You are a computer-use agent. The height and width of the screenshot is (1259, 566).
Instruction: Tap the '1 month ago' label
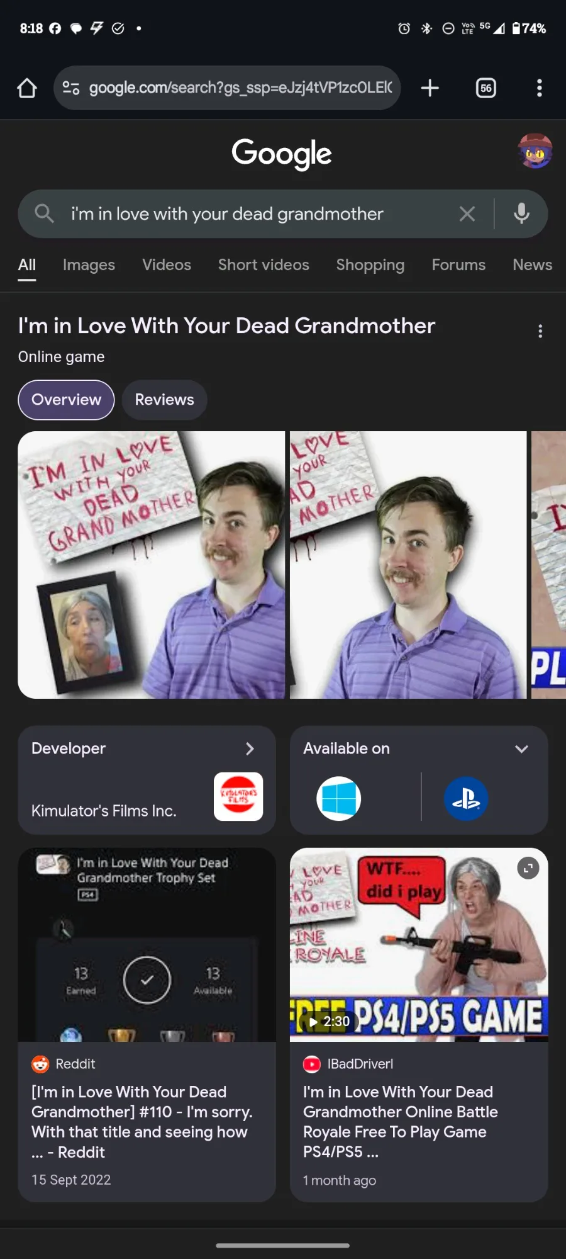tap(340, 1180)
